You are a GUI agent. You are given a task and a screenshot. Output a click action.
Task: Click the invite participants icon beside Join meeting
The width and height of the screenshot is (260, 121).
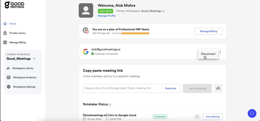pyautogui.click(x=218, y=88)
